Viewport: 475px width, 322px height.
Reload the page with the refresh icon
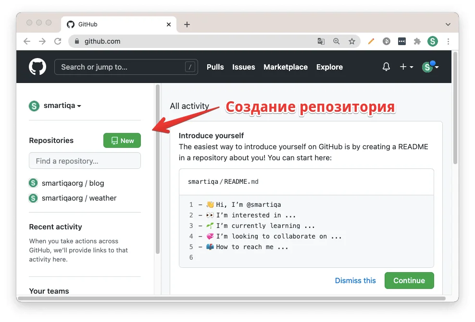click(x=58, y=41)
